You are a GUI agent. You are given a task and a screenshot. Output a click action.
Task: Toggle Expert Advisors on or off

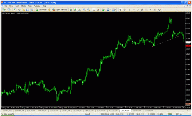(x=60, y=10)
